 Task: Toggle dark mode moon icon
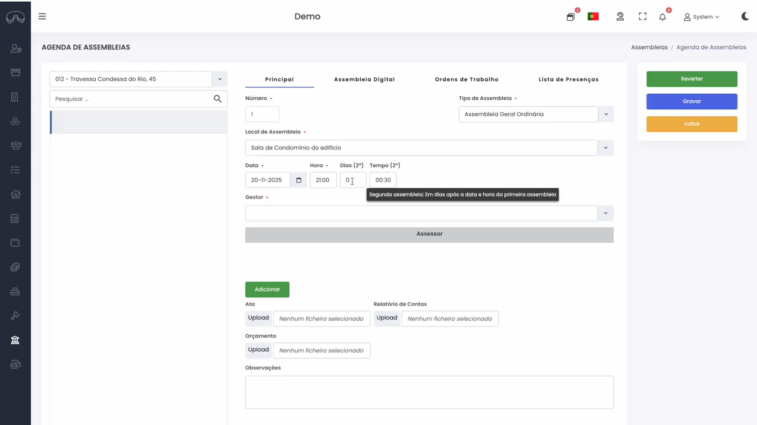tap(745, 17)
